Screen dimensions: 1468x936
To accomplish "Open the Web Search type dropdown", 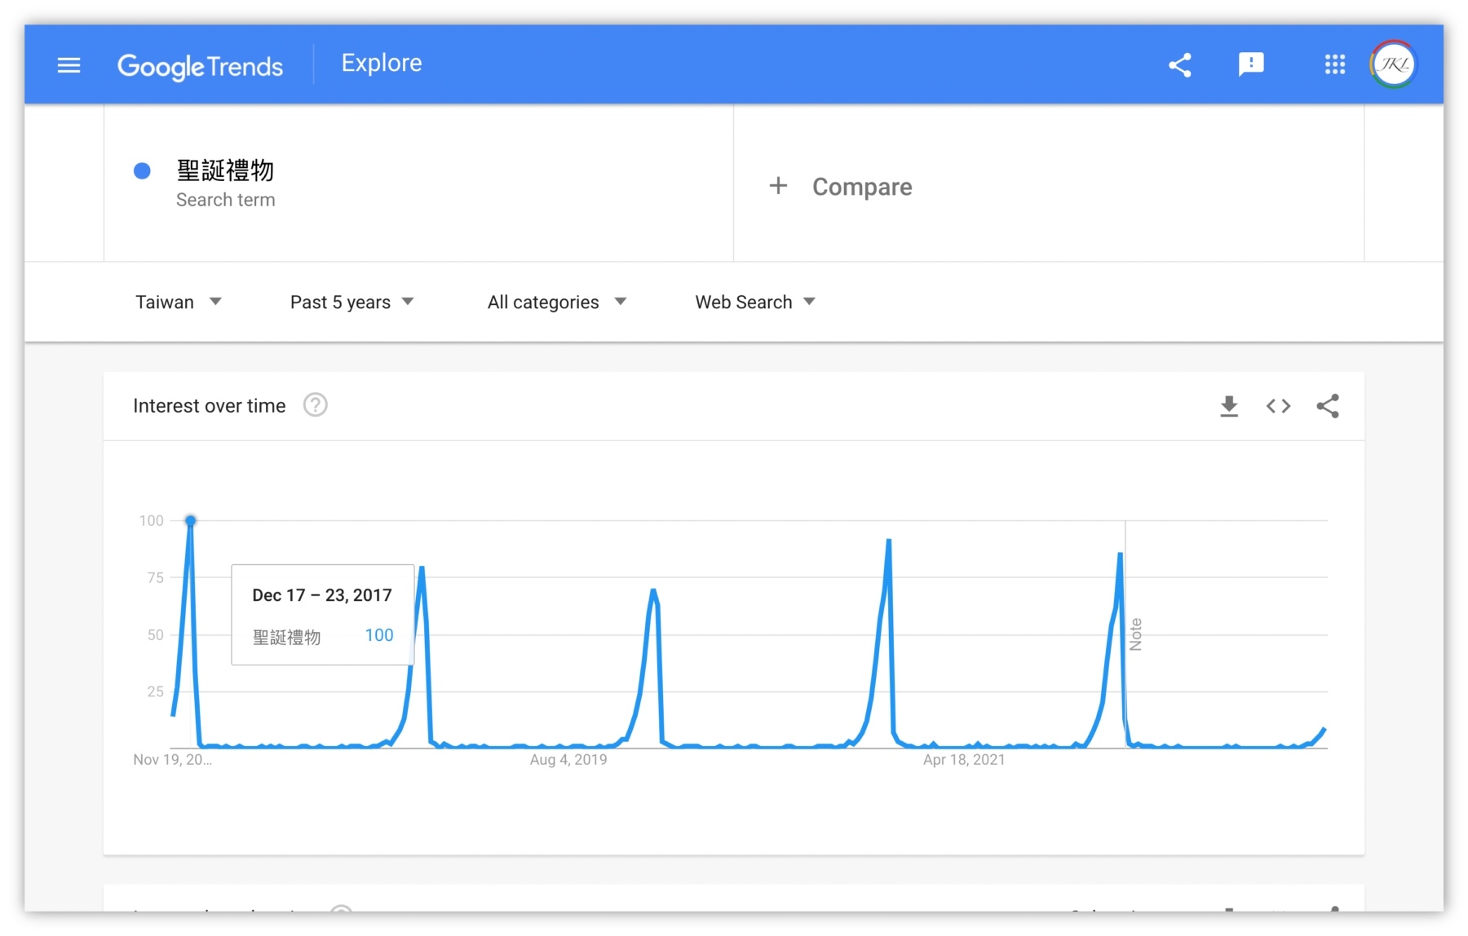I will point(754,302).
